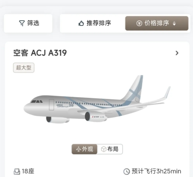Click the funnel filter icon
Screen dimensions: 193x177
pyautogui.click(x=22, y=23)
